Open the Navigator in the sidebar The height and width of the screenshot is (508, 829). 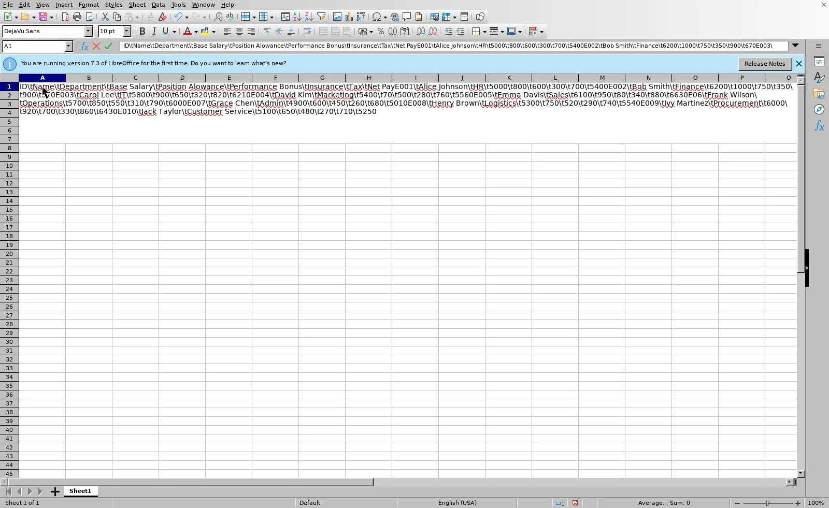click(819, 109)
